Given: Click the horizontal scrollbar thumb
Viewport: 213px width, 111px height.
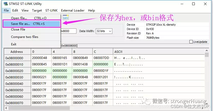Looking at the screenshot, I should 39,108.
